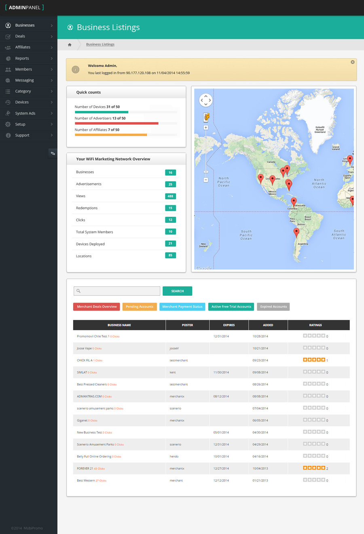Click the star rating for CHICK FIL A
364x534 pixels.
tap(314, 360)
